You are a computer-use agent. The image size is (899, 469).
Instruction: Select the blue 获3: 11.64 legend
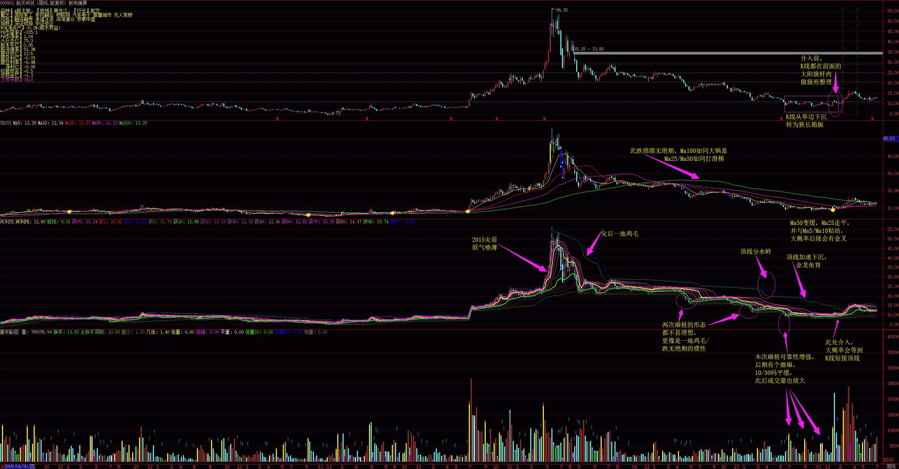(x=135, y=222)
